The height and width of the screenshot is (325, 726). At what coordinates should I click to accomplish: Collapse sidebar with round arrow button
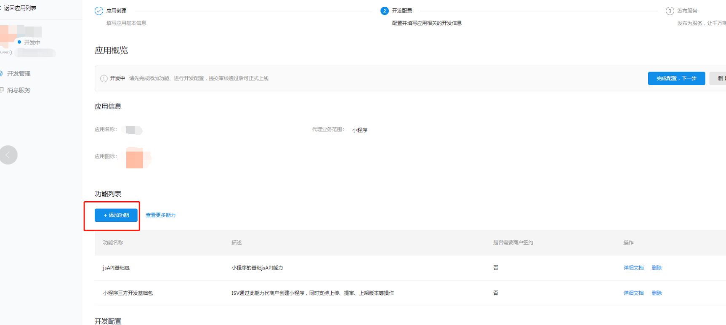pyautogui.click(x=8, y=155)
